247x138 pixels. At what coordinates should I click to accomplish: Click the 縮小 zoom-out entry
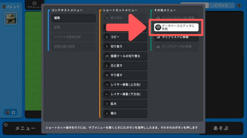point(125,113)
